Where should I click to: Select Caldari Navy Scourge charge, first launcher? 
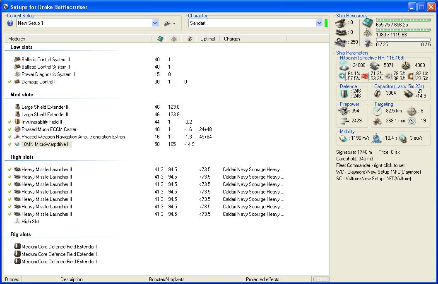tap(253, 169)
